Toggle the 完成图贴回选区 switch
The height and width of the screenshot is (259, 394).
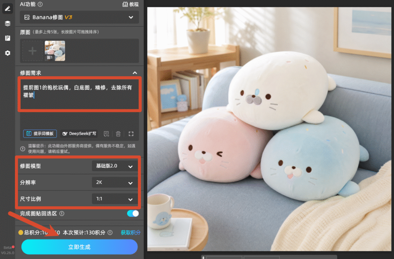[133, 214]
